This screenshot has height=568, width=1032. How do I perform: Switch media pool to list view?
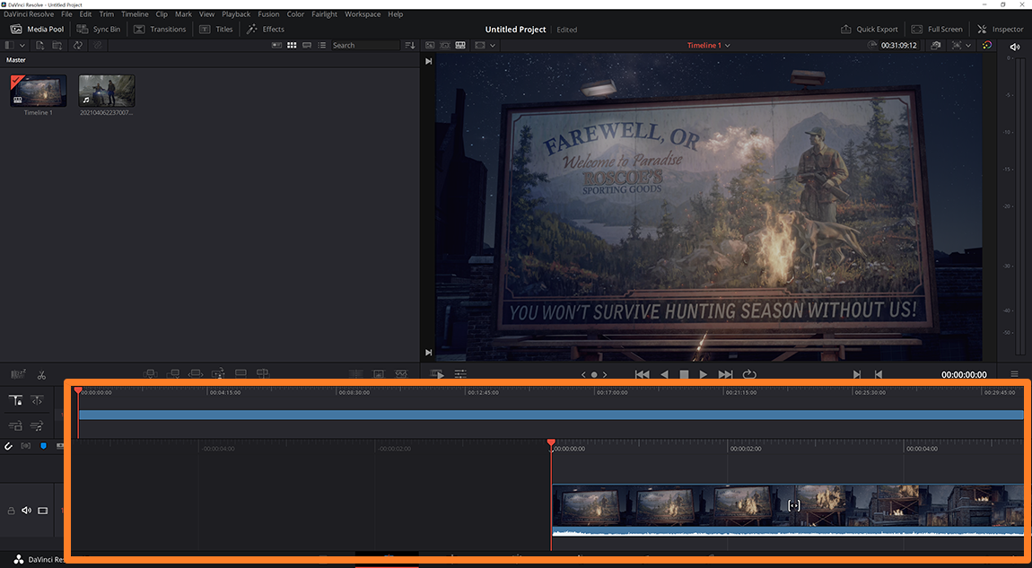click(322, 46)
